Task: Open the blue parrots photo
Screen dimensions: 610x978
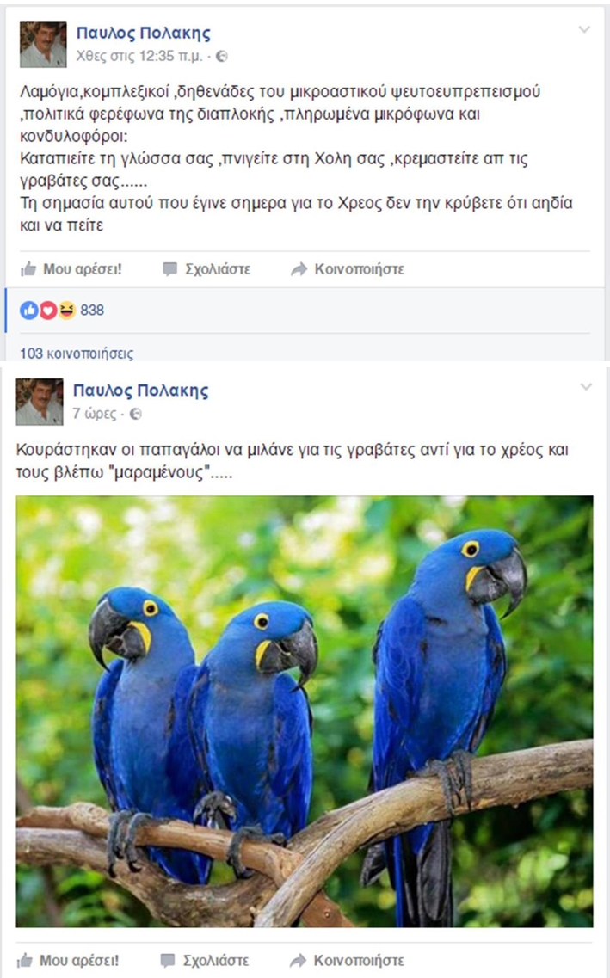Action: (305, 711)
